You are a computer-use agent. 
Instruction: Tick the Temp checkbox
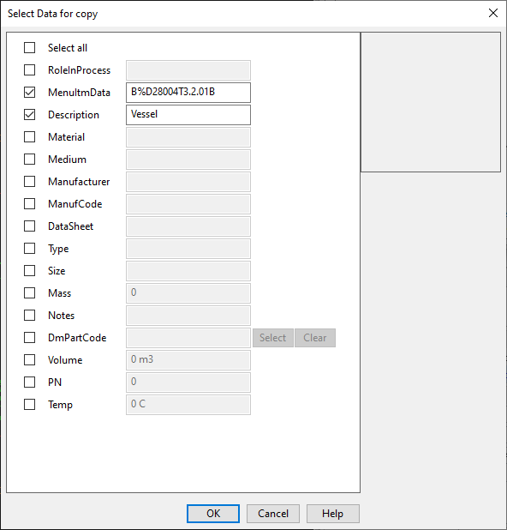(x=29, y=405)
